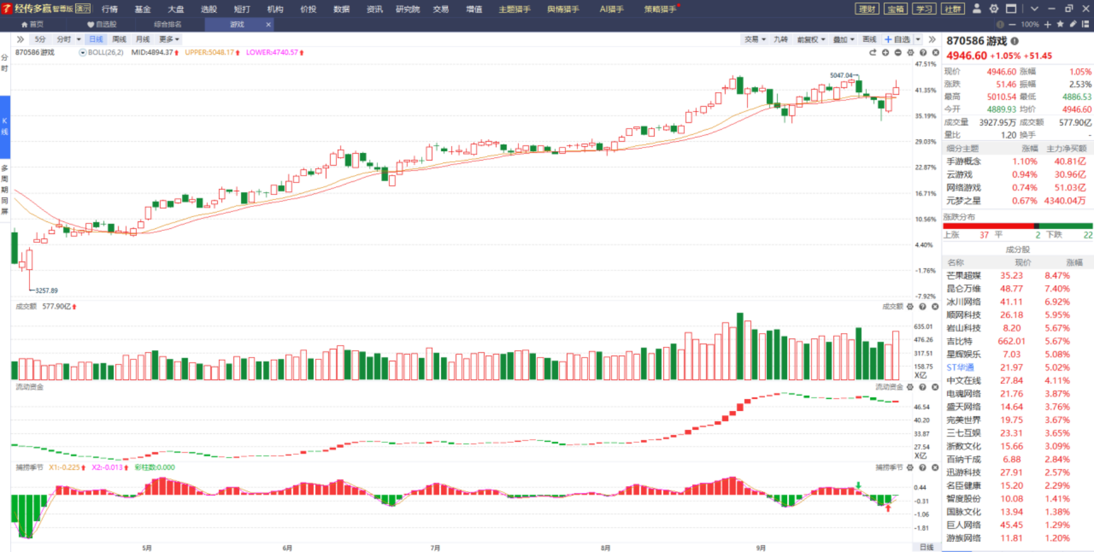Open 成交额 panel help icon
This screenshot has width=1094, height=552.
click(x=923, y=307)
